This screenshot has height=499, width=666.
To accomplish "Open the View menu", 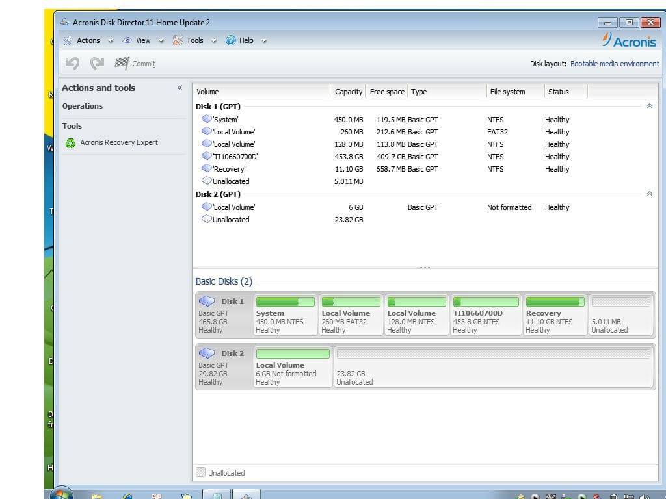I will (143, 40).
